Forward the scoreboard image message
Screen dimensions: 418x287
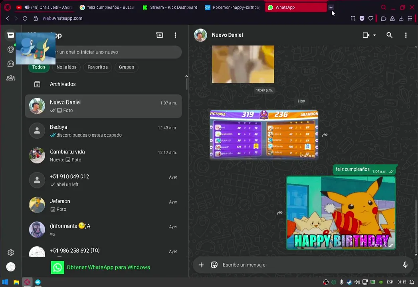click(325, 135)
